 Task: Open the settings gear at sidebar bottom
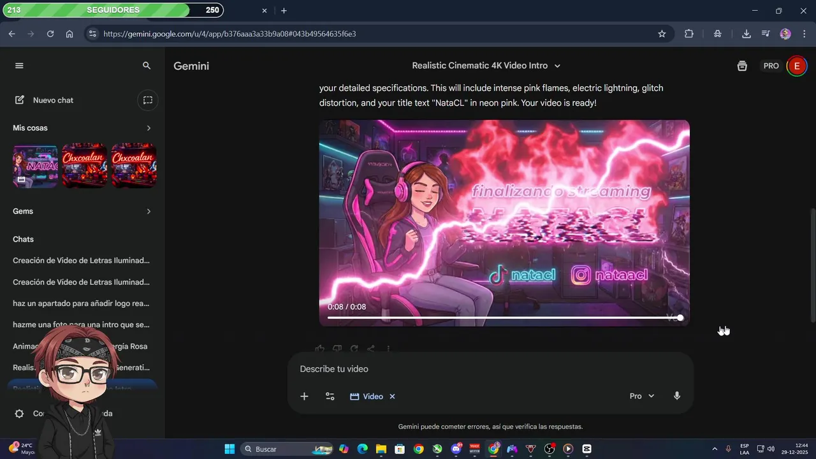(x=19, y=414)
